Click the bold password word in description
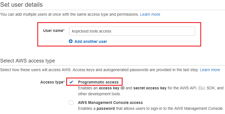This screenshot has width=225, height=114. click(x=105, y=108)
